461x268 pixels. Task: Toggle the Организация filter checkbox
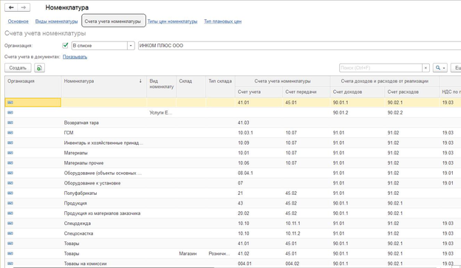coord(65,46)
